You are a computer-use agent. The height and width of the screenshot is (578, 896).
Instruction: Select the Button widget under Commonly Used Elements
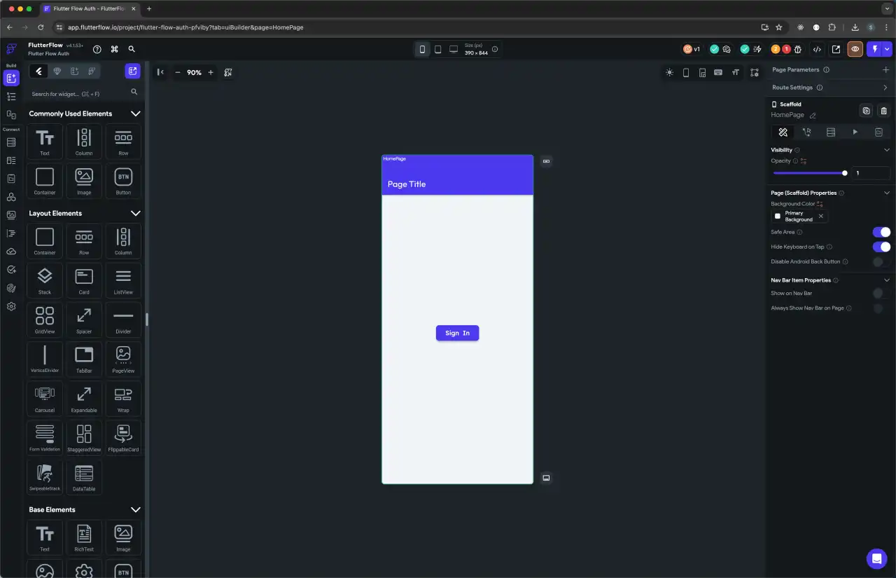point(123,180)
